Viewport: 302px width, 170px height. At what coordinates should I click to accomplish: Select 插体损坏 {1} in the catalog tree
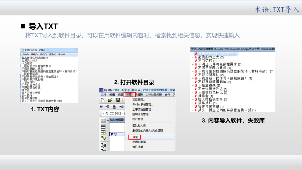207,103
